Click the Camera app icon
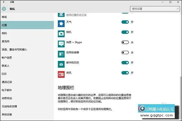182x121 pixels. pos(61,34)
